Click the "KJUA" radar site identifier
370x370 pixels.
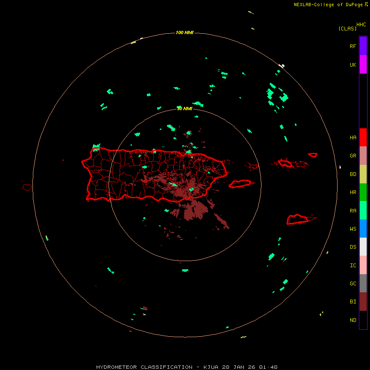pyautogui.click(x=211, y=367)
